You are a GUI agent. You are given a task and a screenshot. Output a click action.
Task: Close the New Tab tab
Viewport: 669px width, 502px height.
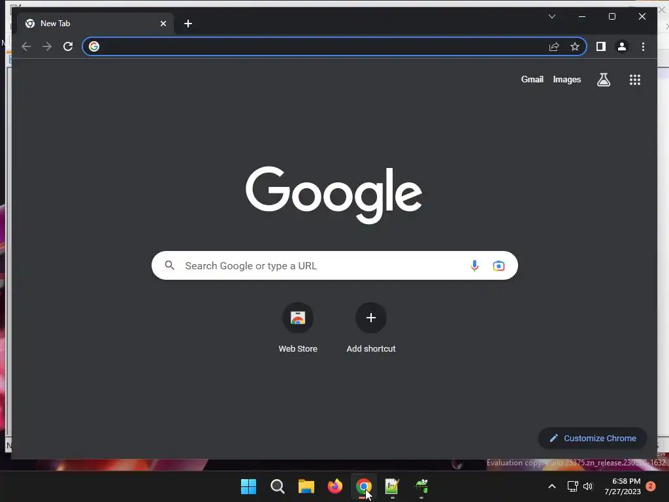coord(163,24)
